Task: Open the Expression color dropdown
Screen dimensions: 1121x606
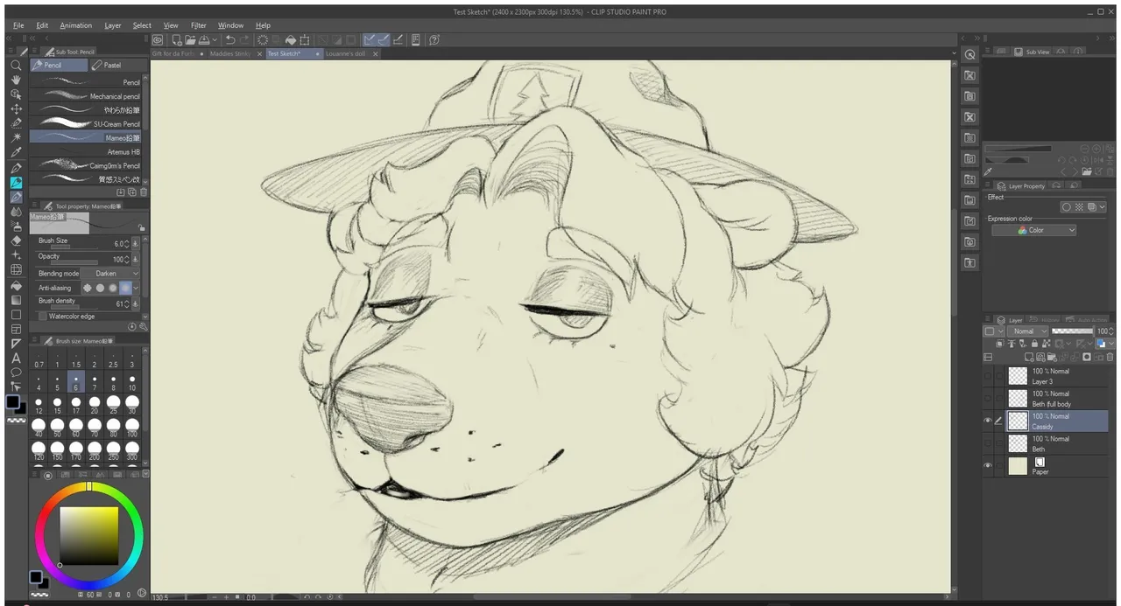Action: point(1033,231)
